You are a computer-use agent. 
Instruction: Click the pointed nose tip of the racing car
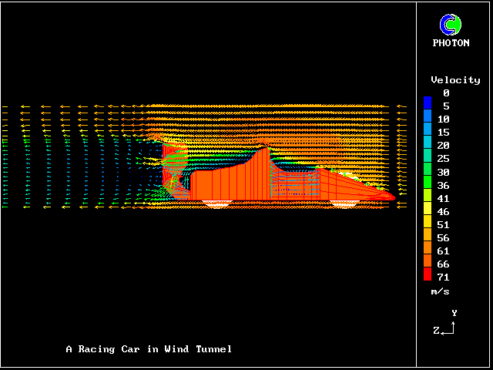tap(392, 197)
